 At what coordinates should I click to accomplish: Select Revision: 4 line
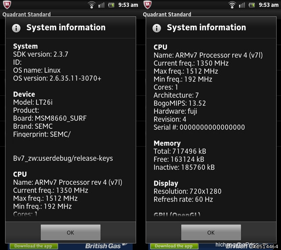[x=170, y=119]
